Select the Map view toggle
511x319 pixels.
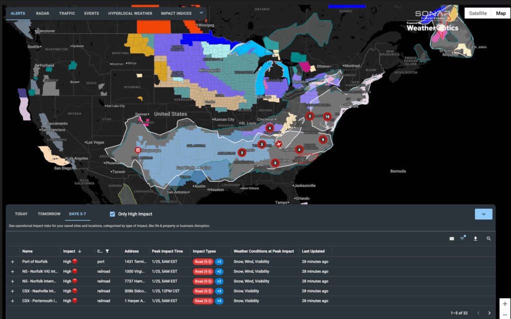(x=501, y=13)
